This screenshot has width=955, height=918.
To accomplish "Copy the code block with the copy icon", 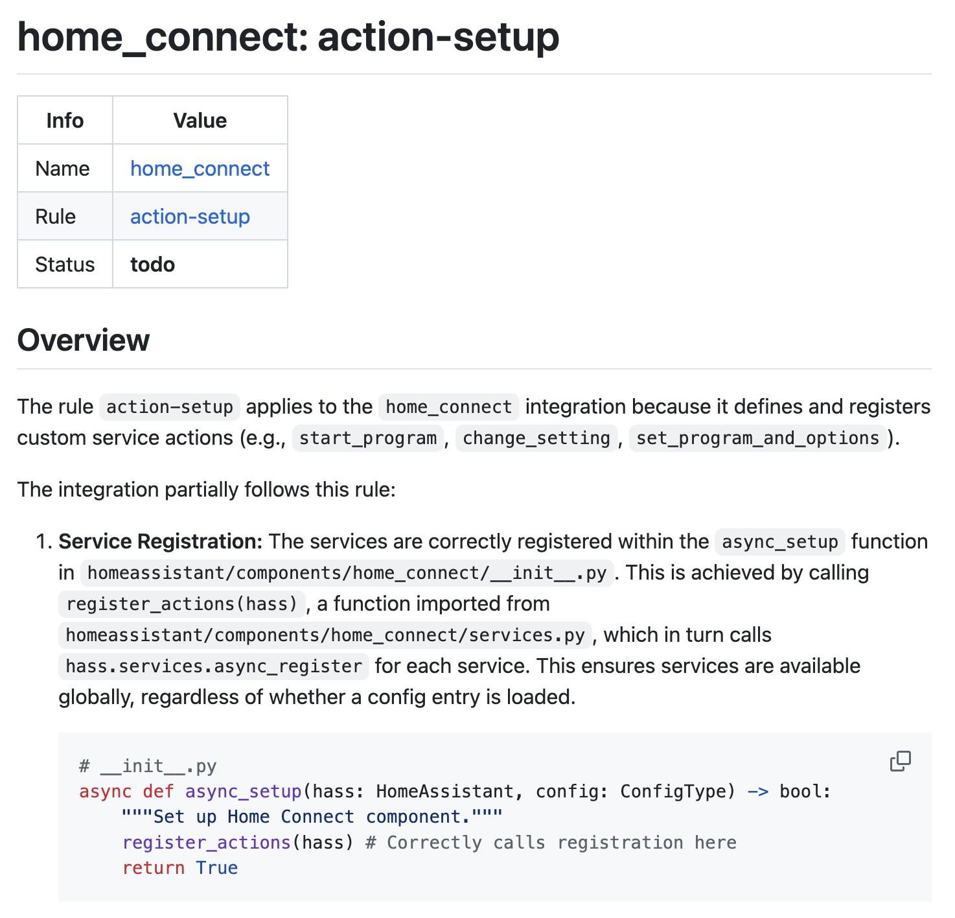I will (900, 762).
